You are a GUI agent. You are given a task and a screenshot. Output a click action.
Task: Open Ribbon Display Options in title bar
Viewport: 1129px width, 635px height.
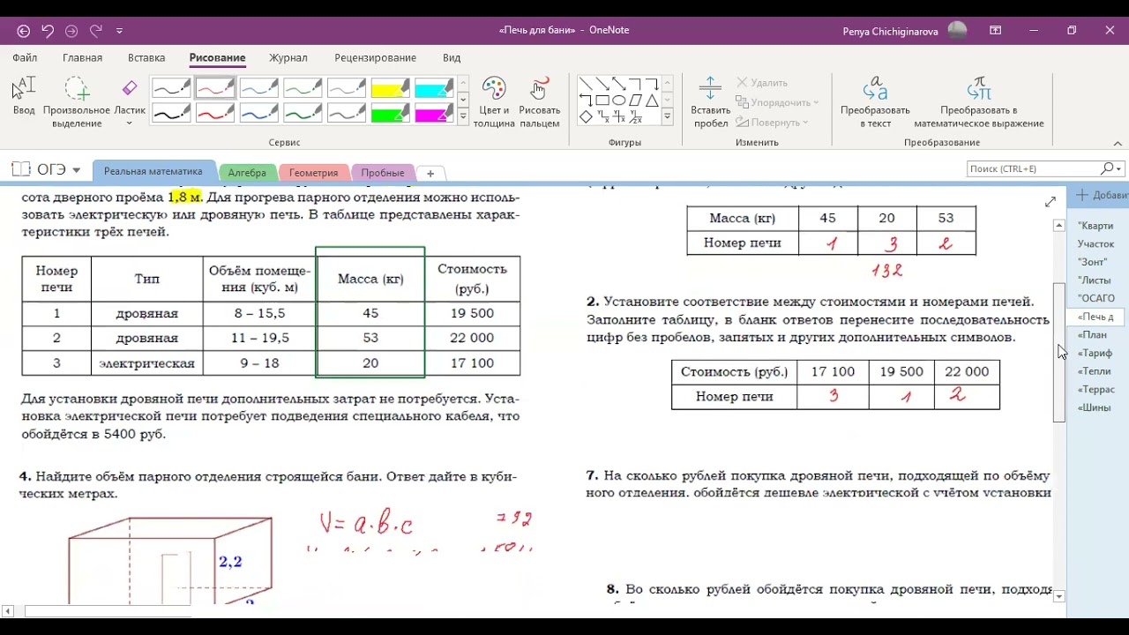click(x=996, y=31)
